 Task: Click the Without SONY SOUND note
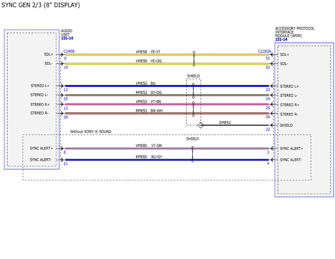[x=90, y=132]
